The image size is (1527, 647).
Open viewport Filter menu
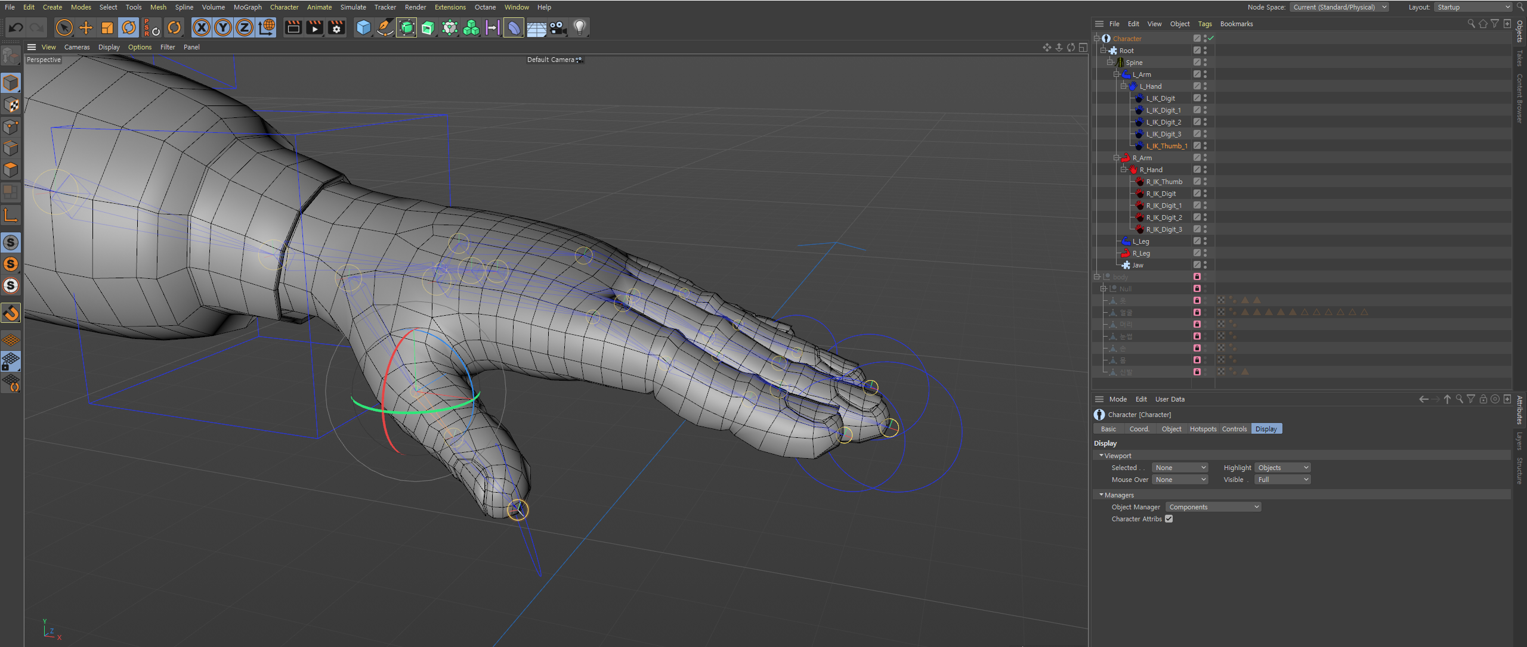point(168,47)
